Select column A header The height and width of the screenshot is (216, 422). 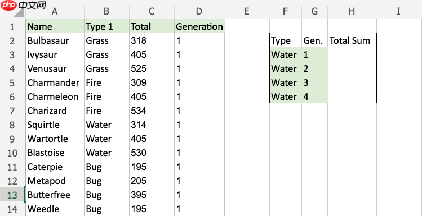click(55, 11)
